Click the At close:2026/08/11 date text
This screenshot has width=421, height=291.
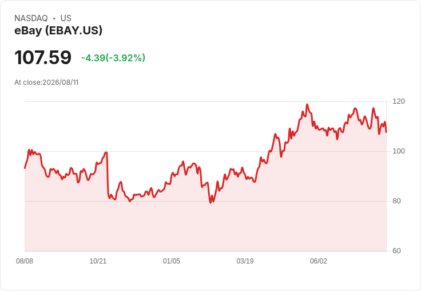(x=46, y=82)
